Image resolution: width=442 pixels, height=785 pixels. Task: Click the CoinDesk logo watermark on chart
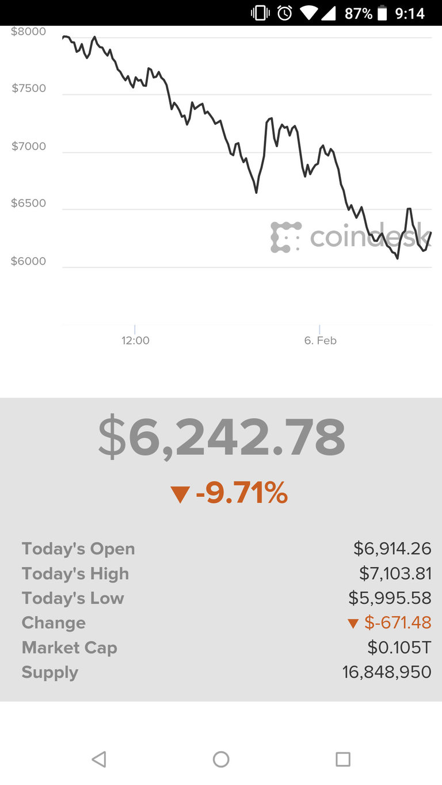tap(350, 237)
